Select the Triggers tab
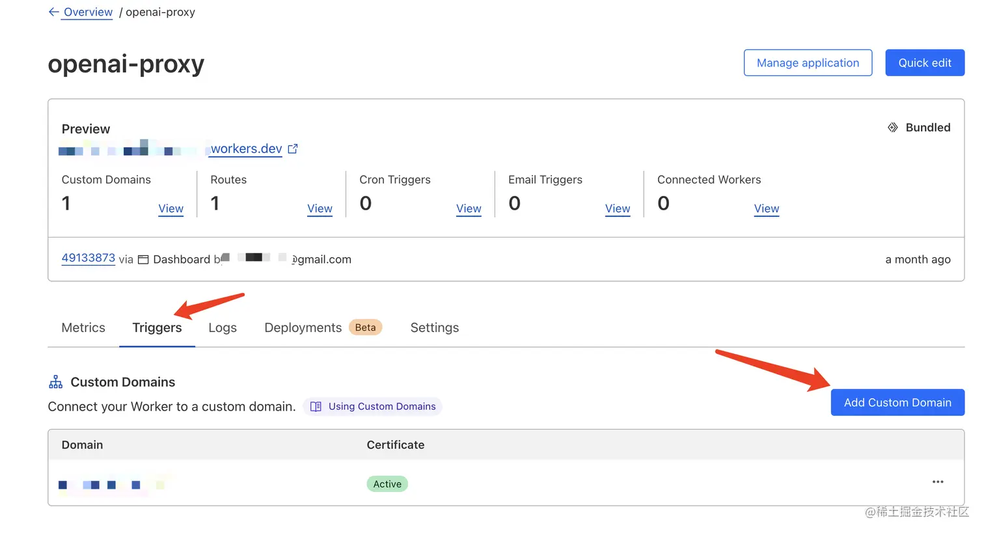This screenshot has height=533, width=984. (157, 327)
